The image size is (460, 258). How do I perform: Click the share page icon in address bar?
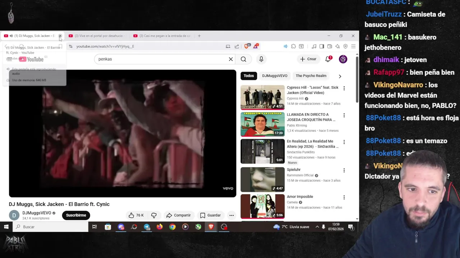tap(237, 46)
